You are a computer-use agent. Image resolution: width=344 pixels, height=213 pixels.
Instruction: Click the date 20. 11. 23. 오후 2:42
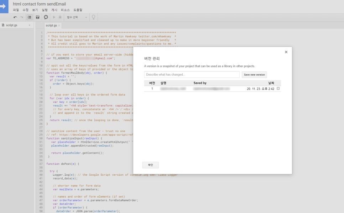[260, 88]
